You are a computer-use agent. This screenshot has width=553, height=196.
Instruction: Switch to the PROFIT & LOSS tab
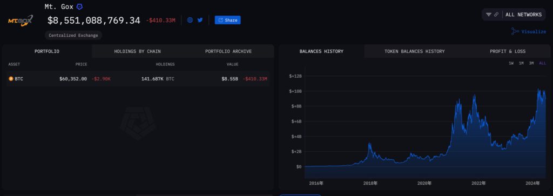pyautogui.click(x=508, y=51)
